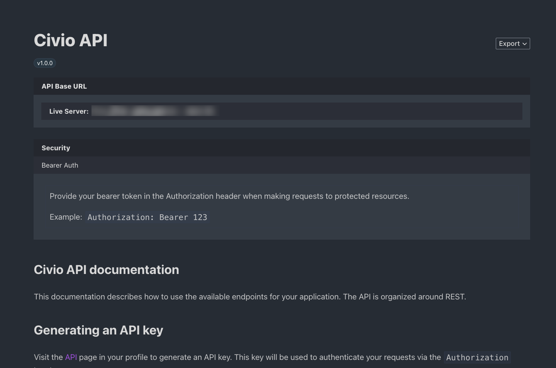Click the REST description paragraph
This screenshot has height=368, width=556.
[x=250, y=297]
